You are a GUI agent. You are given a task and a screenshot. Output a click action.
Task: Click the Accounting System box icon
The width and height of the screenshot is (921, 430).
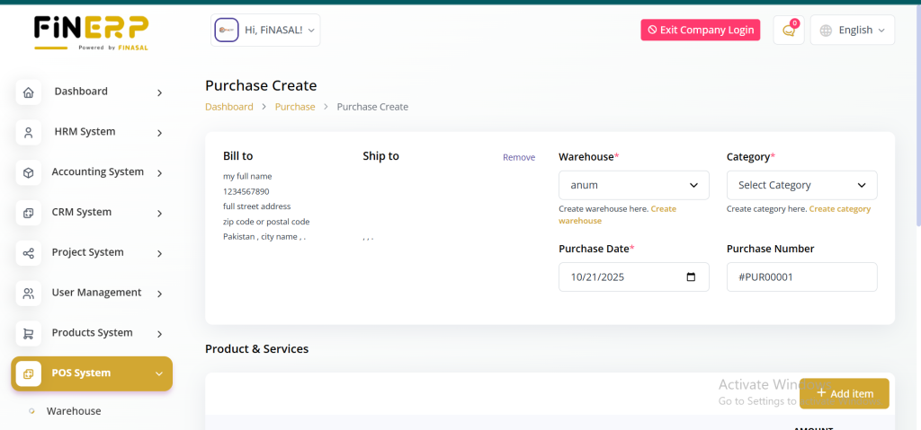[29, 172]
